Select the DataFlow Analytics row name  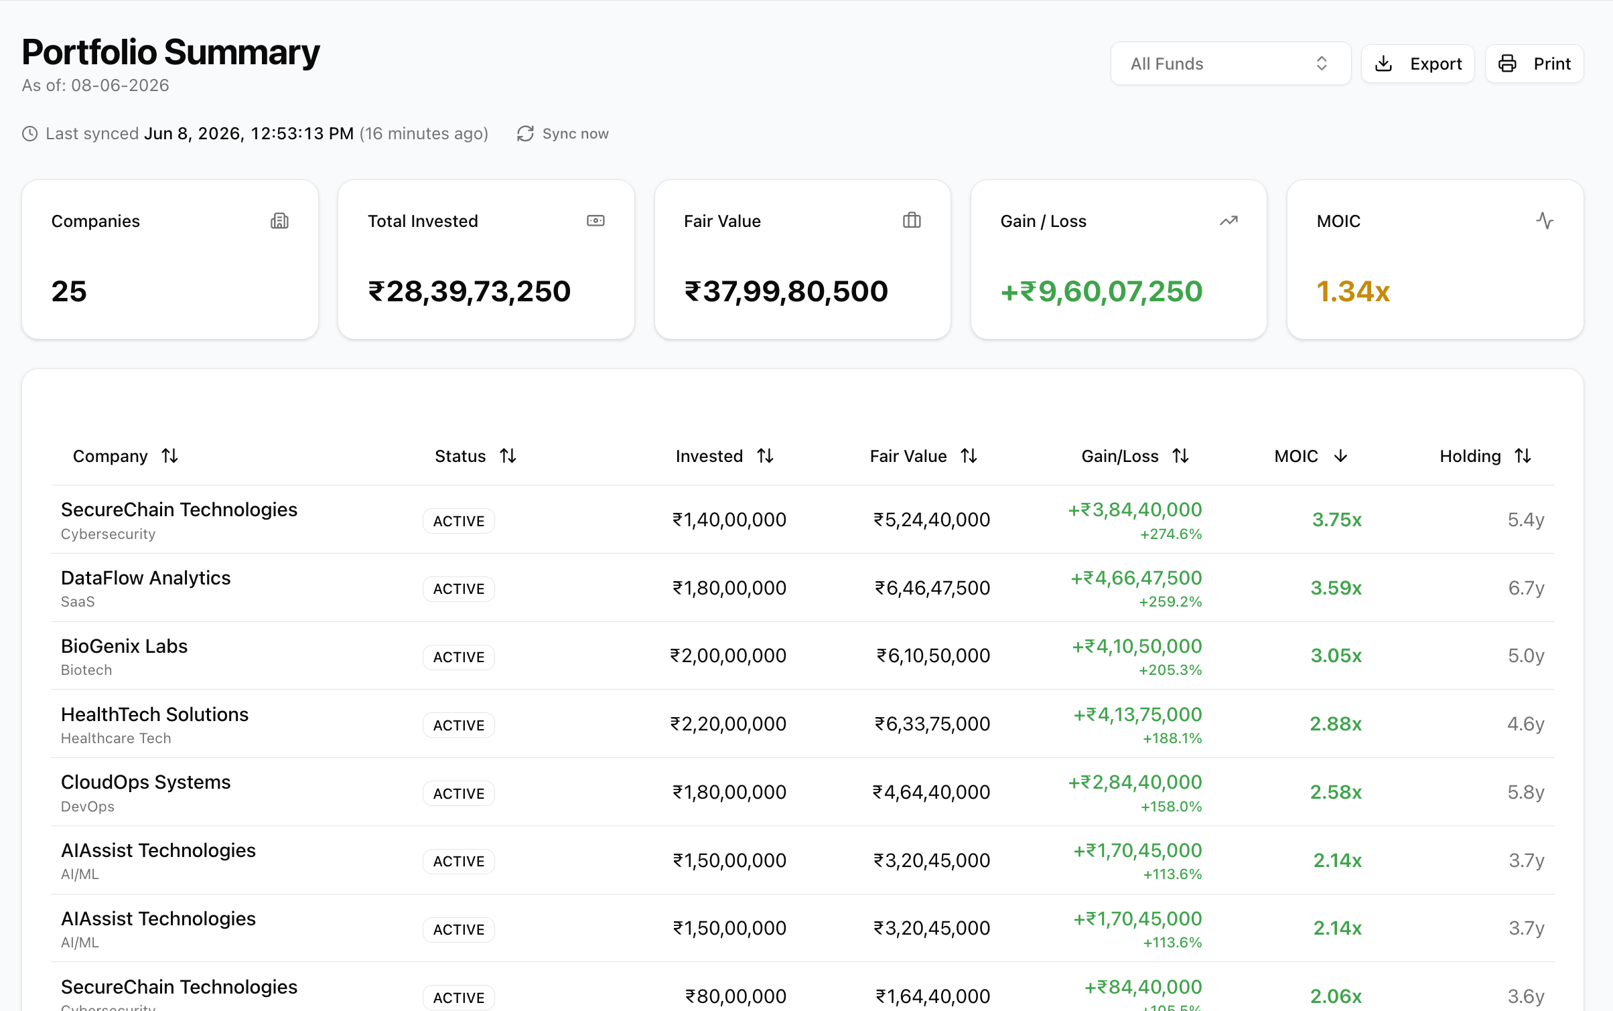point(146,578)
